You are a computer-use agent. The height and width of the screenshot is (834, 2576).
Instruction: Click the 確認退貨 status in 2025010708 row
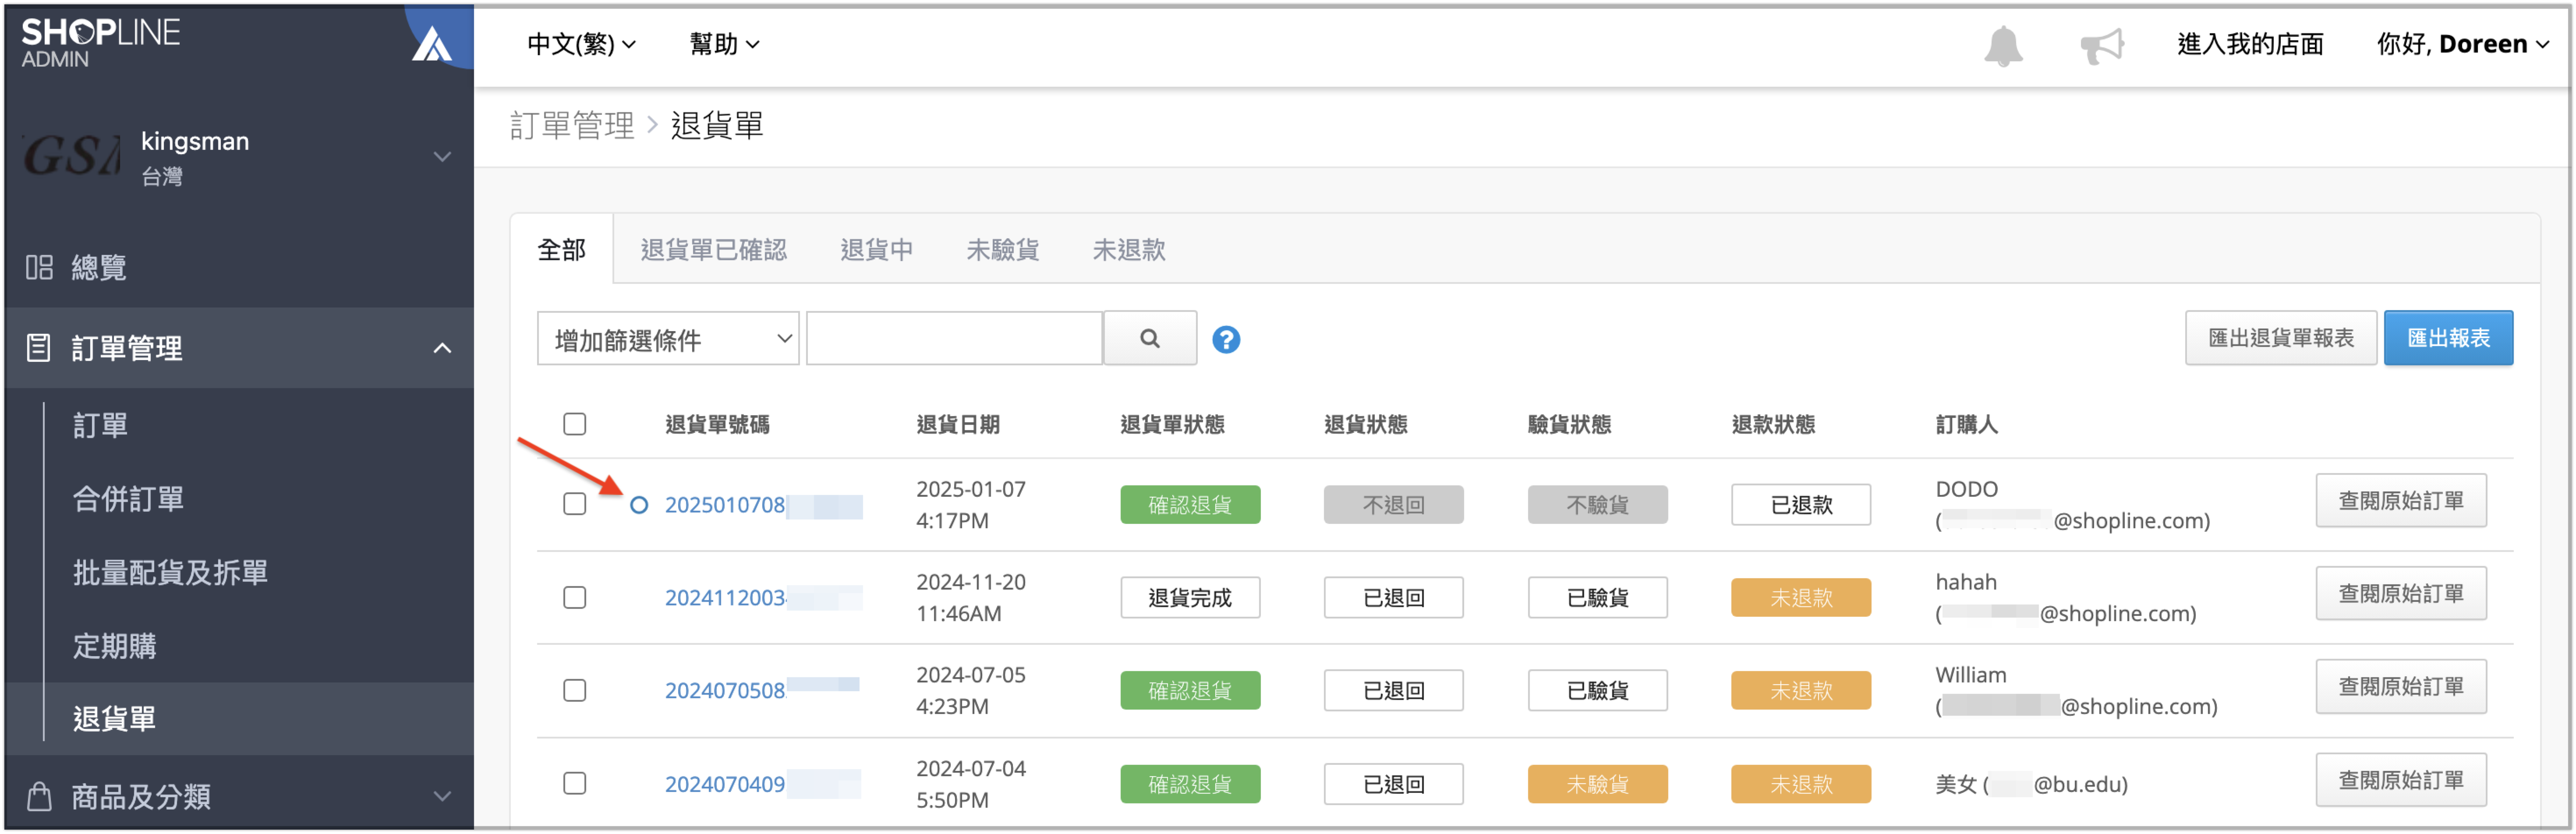(x=1190, y=505)
